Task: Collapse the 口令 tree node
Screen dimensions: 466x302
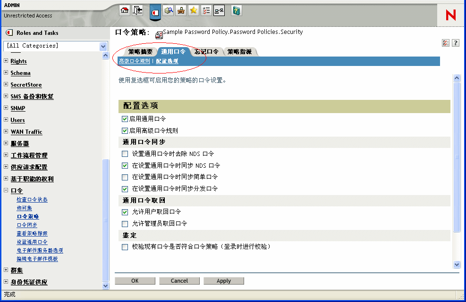Action: 6,190
